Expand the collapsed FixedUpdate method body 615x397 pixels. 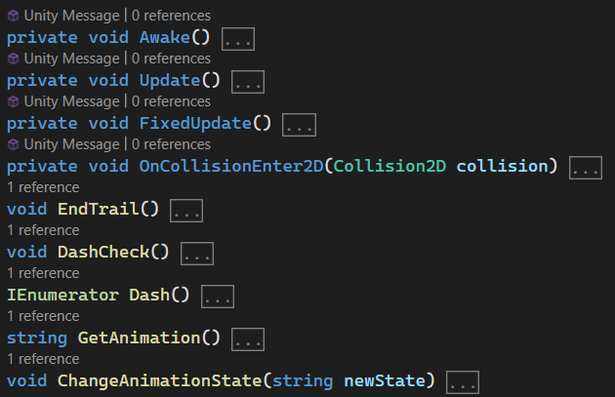[299, 126]
